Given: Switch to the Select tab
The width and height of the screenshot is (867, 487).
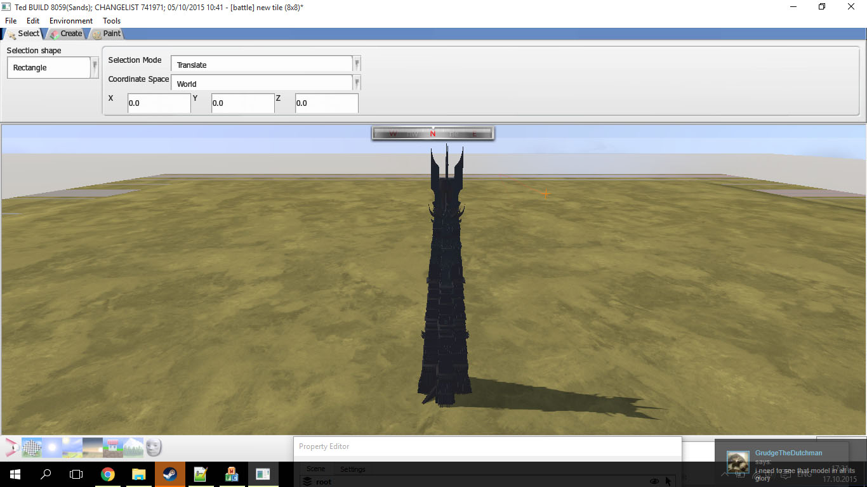Looking at the screenshot, I should [x=23, y=34].
